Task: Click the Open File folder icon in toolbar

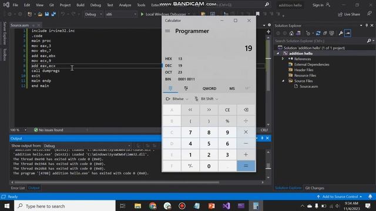Action: click(x=40, y=14)
